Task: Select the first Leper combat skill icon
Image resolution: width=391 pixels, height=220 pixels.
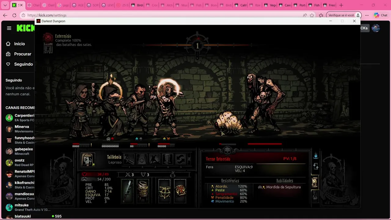Action: click(129, 159)
